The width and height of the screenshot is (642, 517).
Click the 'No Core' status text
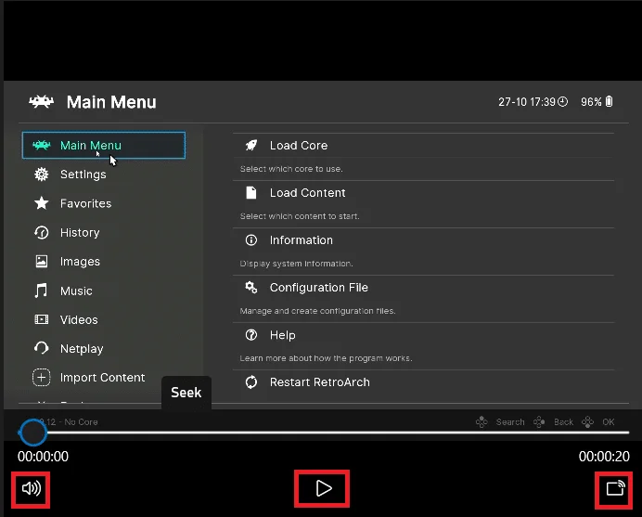coord(81,422)
